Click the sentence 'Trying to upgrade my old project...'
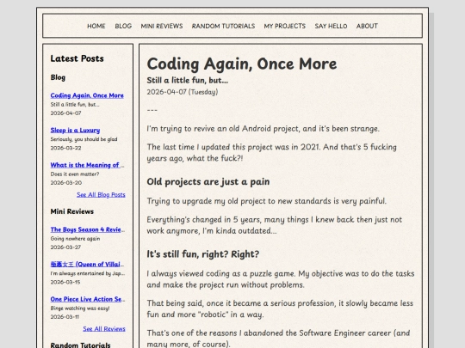The width and height of the screenshot is (465, 348). [x=267, y=201]
